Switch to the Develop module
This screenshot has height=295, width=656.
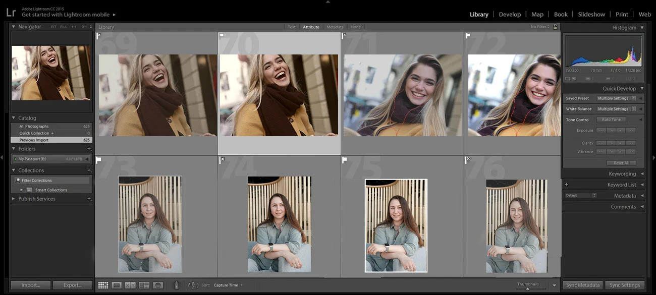coord(510,14)
